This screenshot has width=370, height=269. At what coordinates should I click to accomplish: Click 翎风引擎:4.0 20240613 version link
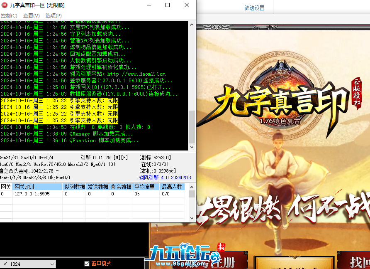pyautogui.click(x=165, y=178)
